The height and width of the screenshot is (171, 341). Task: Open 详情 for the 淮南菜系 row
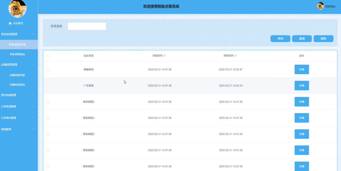coord(302,70)
